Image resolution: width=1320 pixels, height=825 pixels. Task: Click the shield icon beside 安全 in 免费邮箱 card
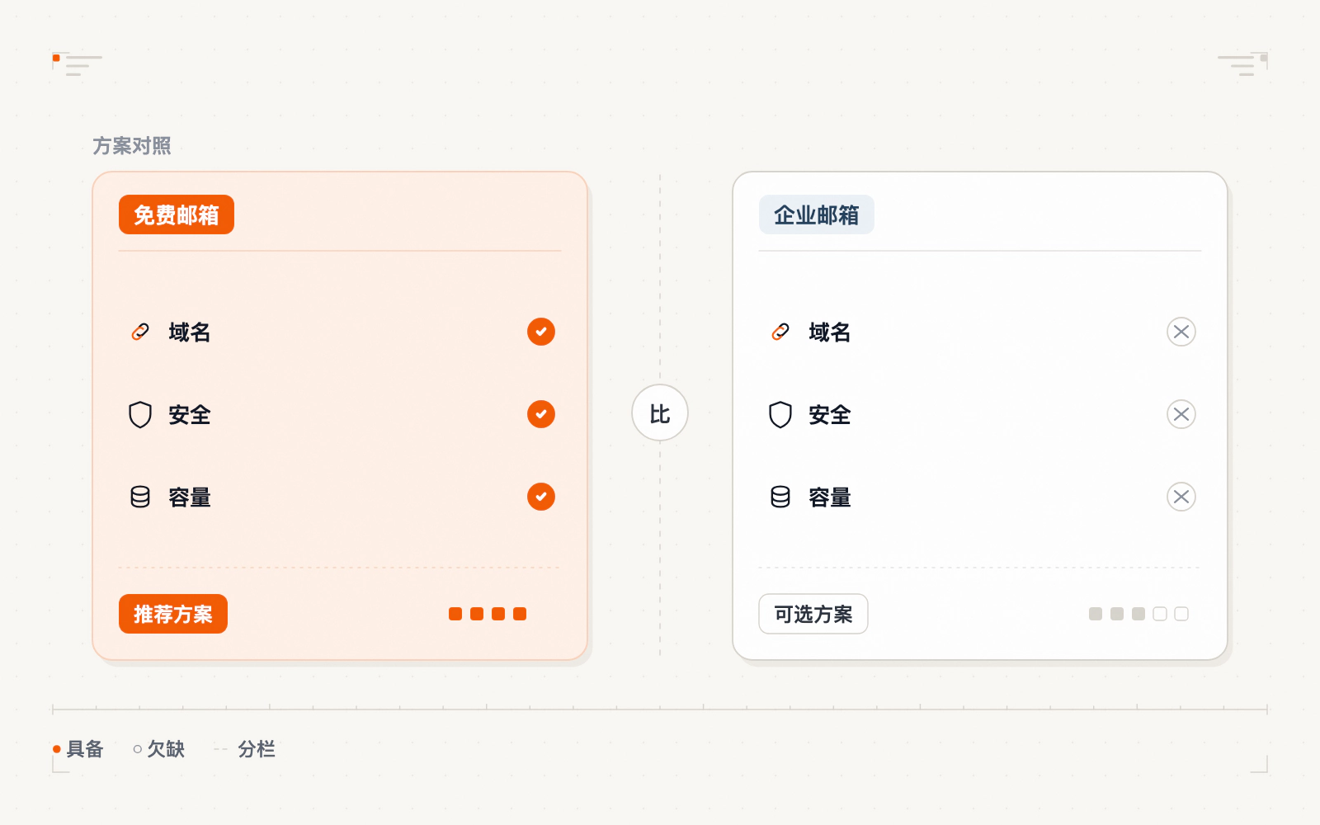point(140,414)
